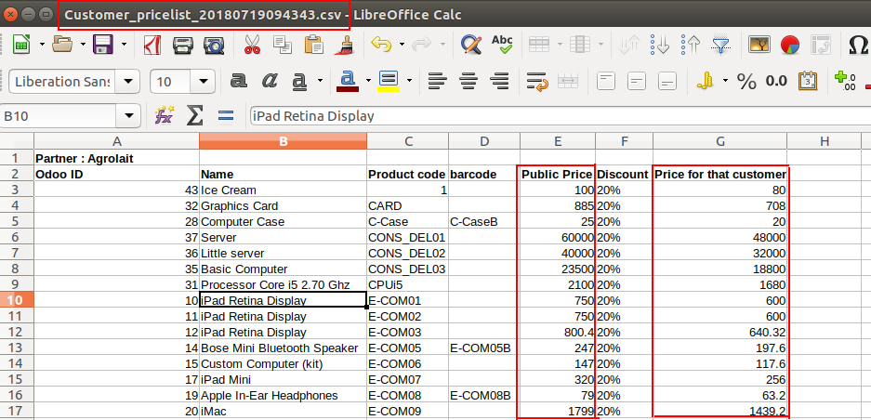Viewport: 871px width, 420px height.
Task: Run the spelling check
Action: [x=502, y=45]
